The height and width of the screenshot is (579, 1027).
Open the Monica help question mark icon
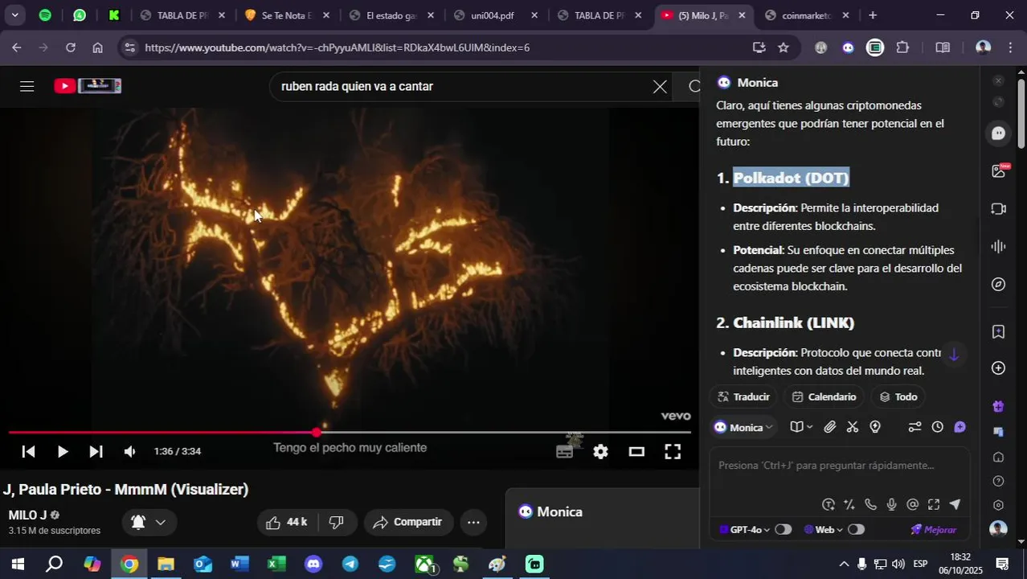(x=998, y=482)
